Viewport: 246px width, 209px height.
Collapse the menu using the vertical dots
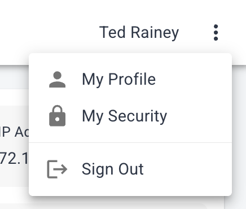[216, 33]
